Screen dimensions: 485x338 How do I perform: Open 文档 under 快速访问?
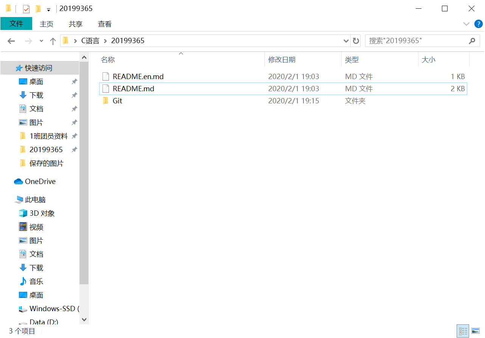click(36, 109)
